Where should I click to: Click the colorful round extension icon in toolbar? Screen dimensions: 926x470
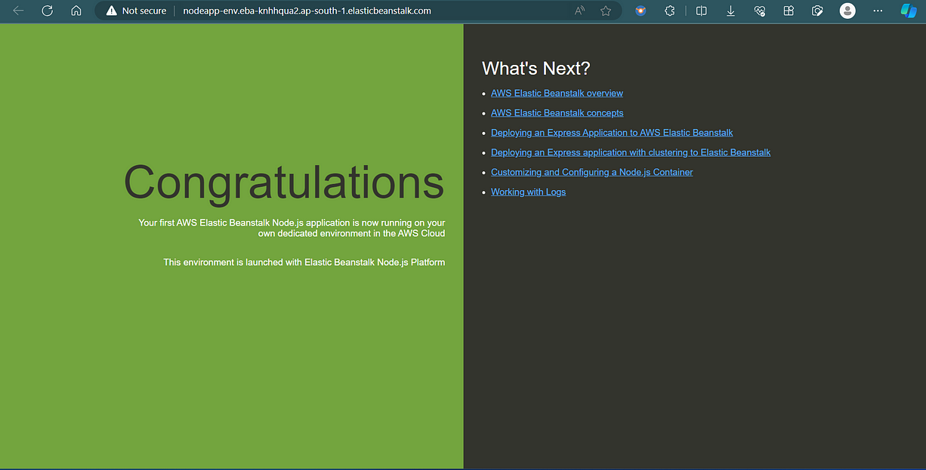click(640, 11)
